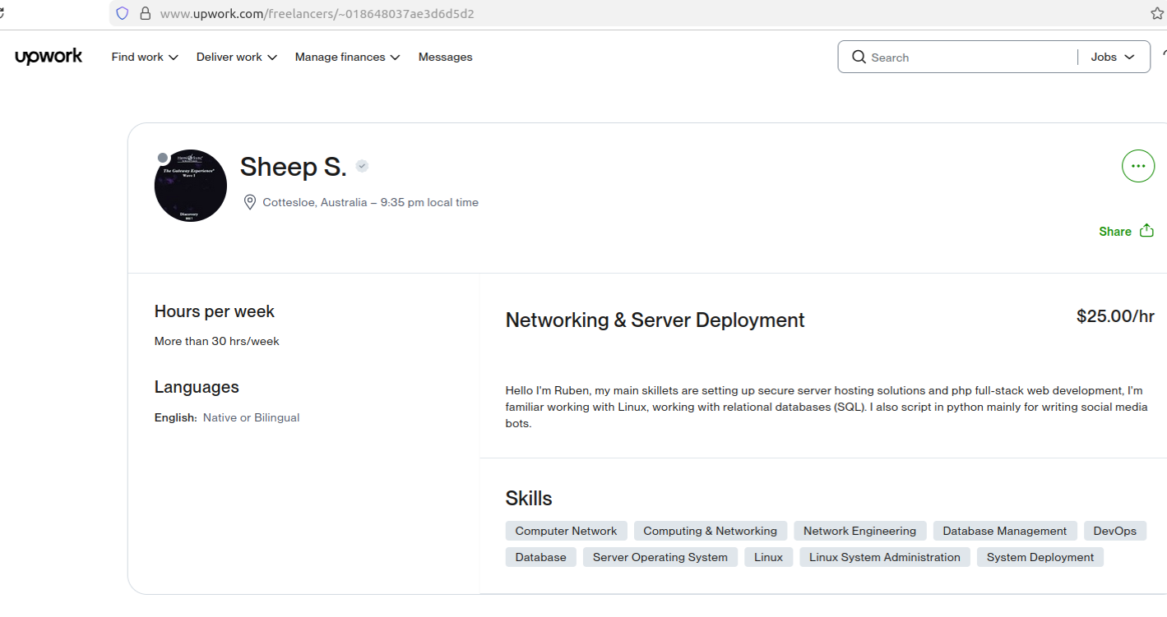
Task: Select the Linux System Administration skill tag
Action: [885, 557]
